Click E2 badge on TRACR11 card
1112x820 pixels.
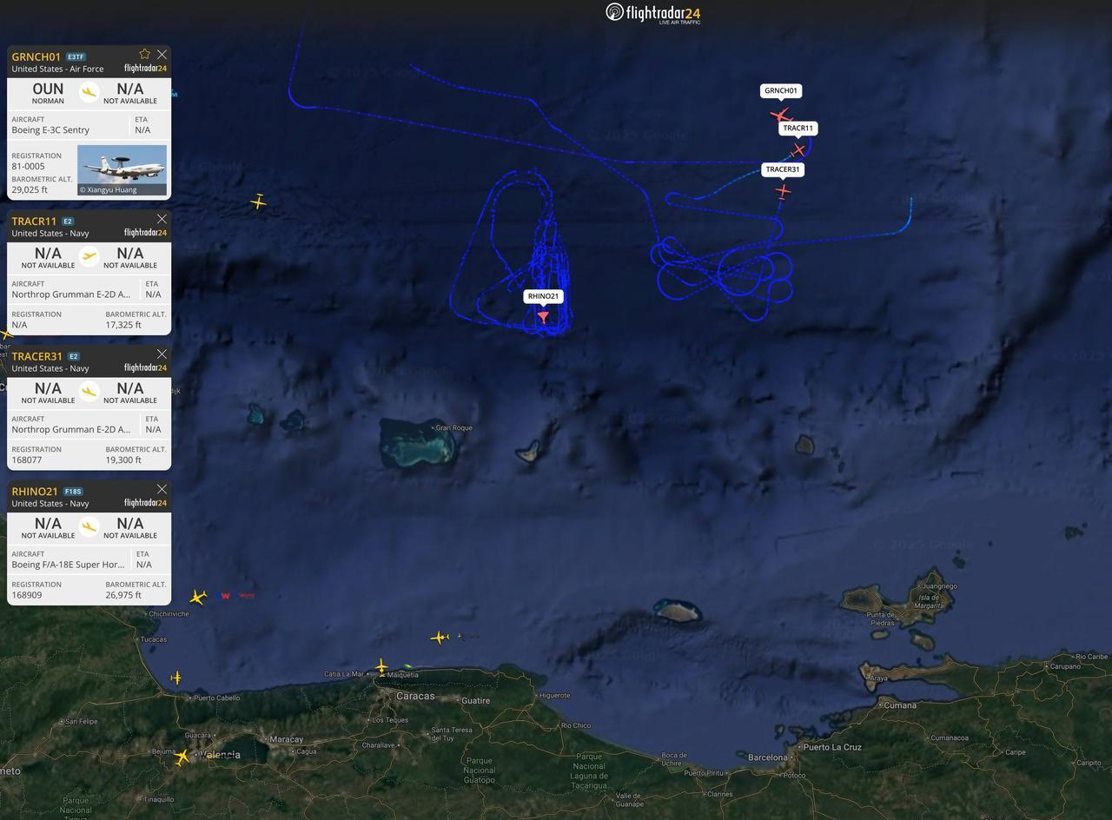pyautogui.click(x=68, y=222)
